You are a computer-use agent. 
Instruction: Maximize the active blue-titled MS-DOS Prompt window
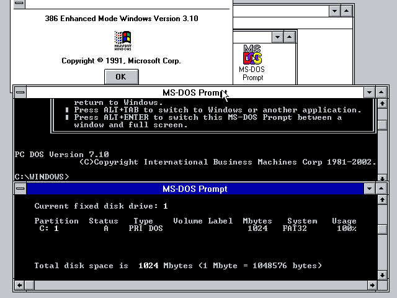pos(381,189)
